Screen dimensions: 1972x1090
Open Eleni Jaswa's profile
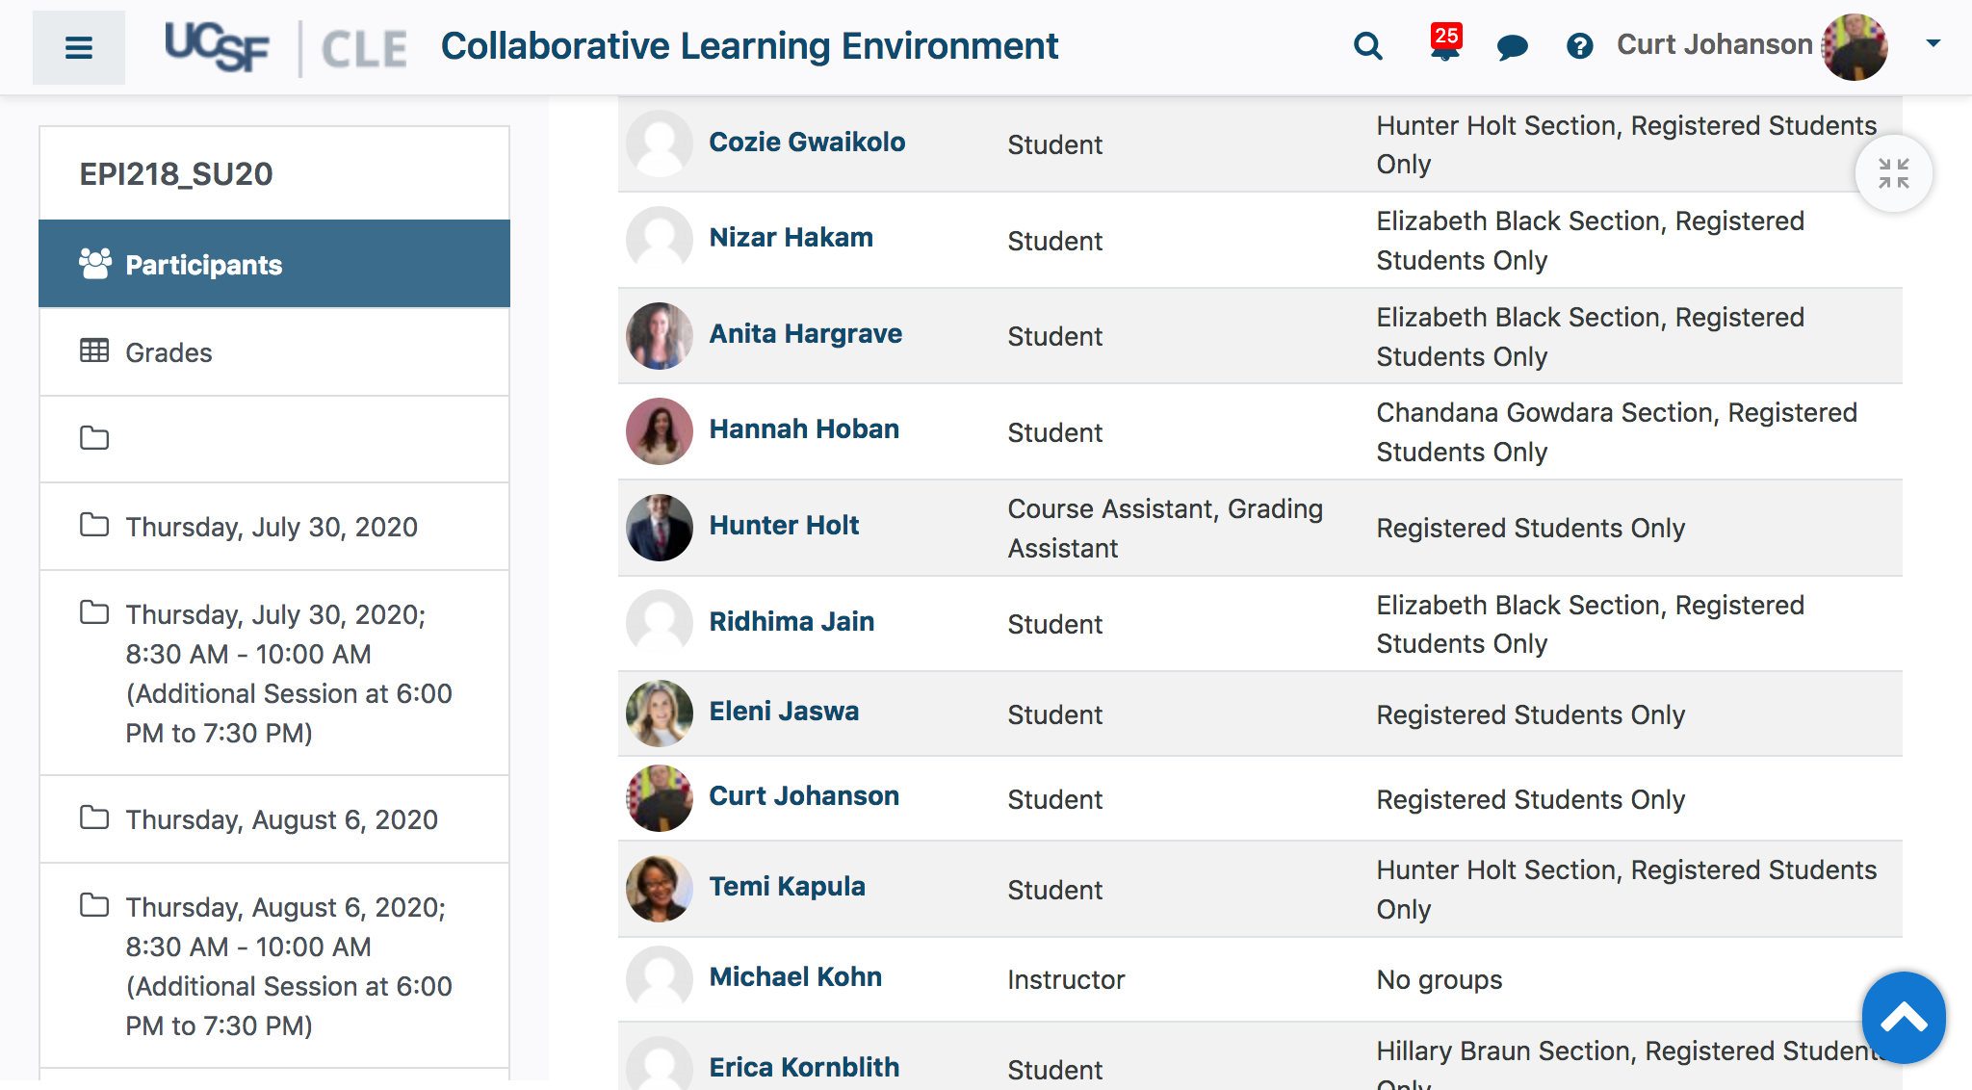(784, 712)
